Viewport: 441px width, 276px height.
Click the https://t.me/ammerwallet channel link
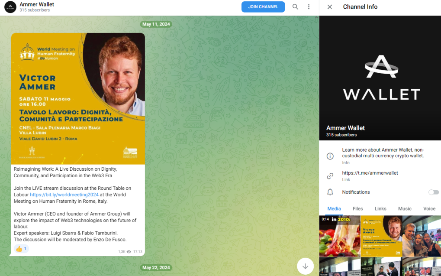click(370, 173)
